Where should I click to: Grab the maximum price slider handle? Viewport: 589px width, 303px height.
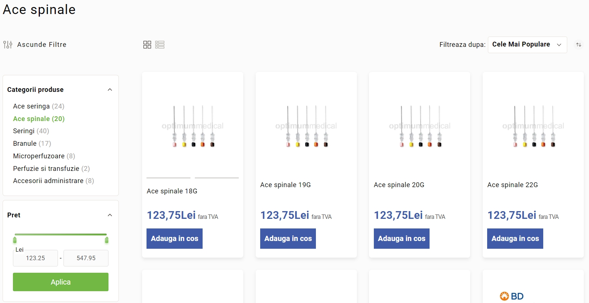tap(107, 240)
